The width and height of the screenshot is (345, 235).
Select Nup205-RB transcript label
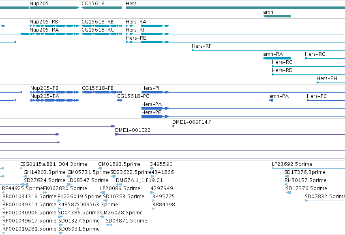click(x=44, y=22)
